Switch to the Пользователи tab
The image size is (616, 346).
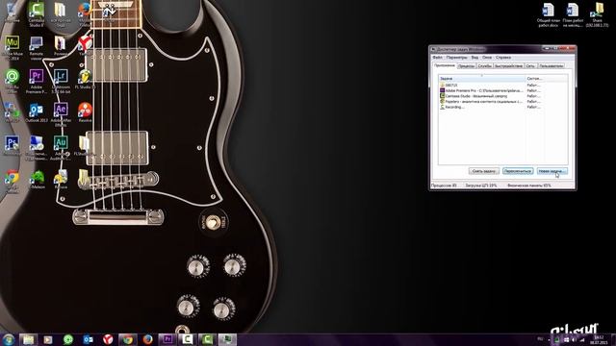tap(552, 66)
